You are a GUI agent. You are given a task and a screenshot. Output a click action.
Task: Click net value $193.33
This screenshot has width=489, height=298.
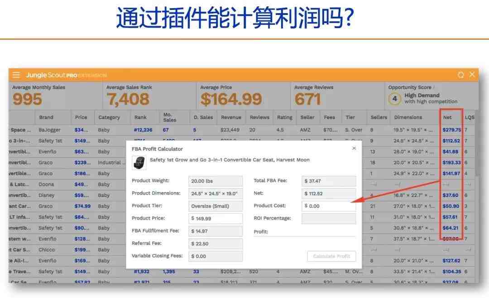tap(451, 163)
